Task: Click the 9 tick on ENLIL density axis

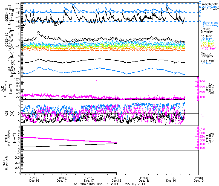Action: pos(18,127)
